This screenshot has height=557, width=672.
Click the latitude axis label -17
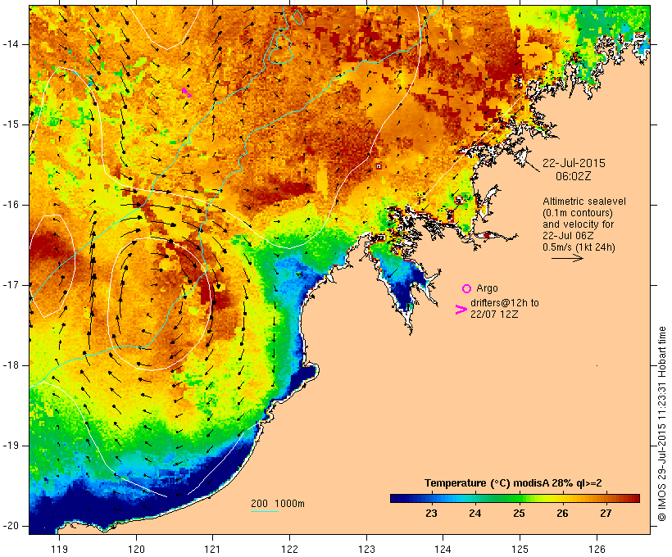(x=11, y=285)
